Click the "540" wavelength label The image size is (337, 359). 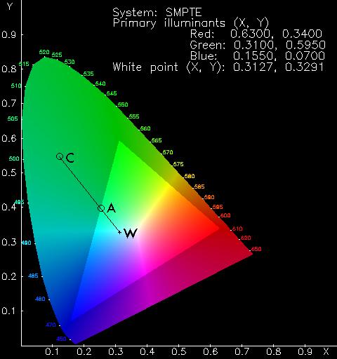coord(100,83)
